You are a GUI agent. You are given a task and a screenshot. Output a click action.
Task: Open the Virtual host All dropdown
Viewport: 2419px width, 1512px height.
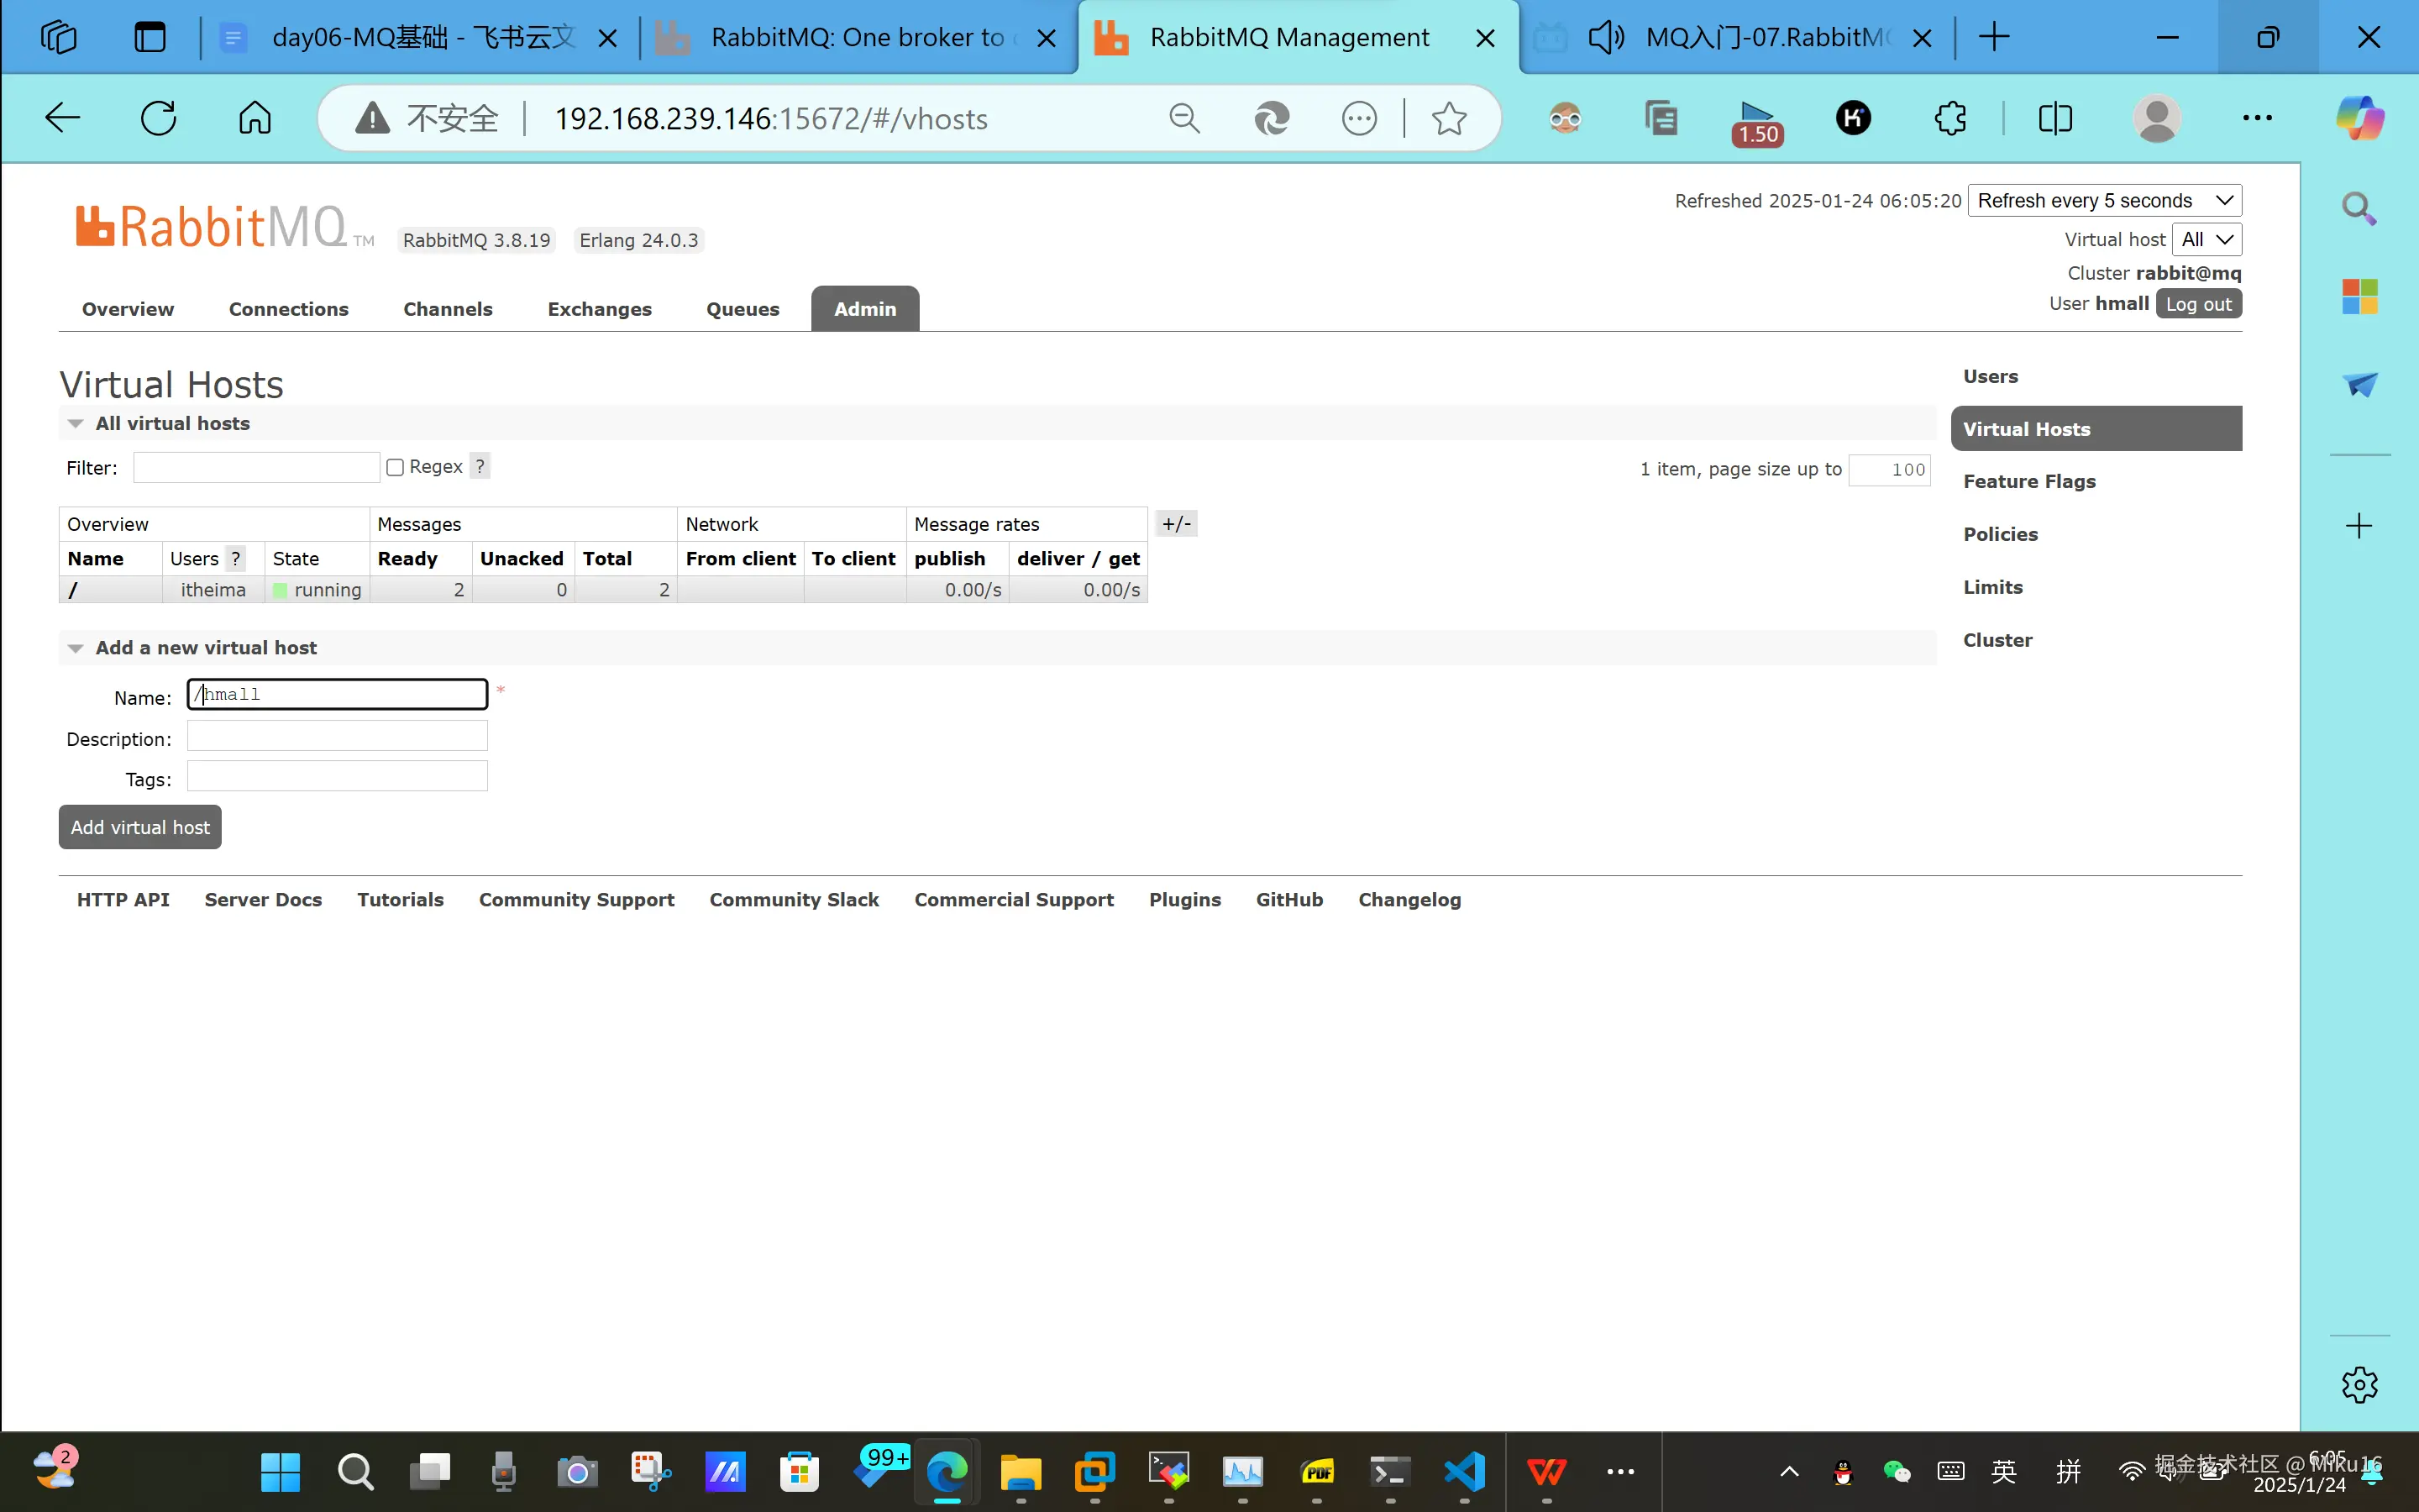pyautogui.click(x=2206, y=239)
